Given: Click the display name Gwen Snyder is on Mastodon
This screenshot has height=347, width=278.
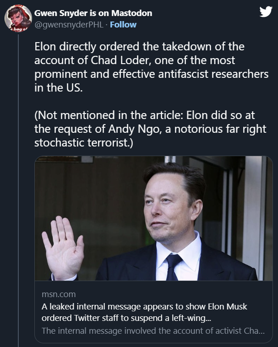Looking at the screenshot, I should tap(93, 13).
